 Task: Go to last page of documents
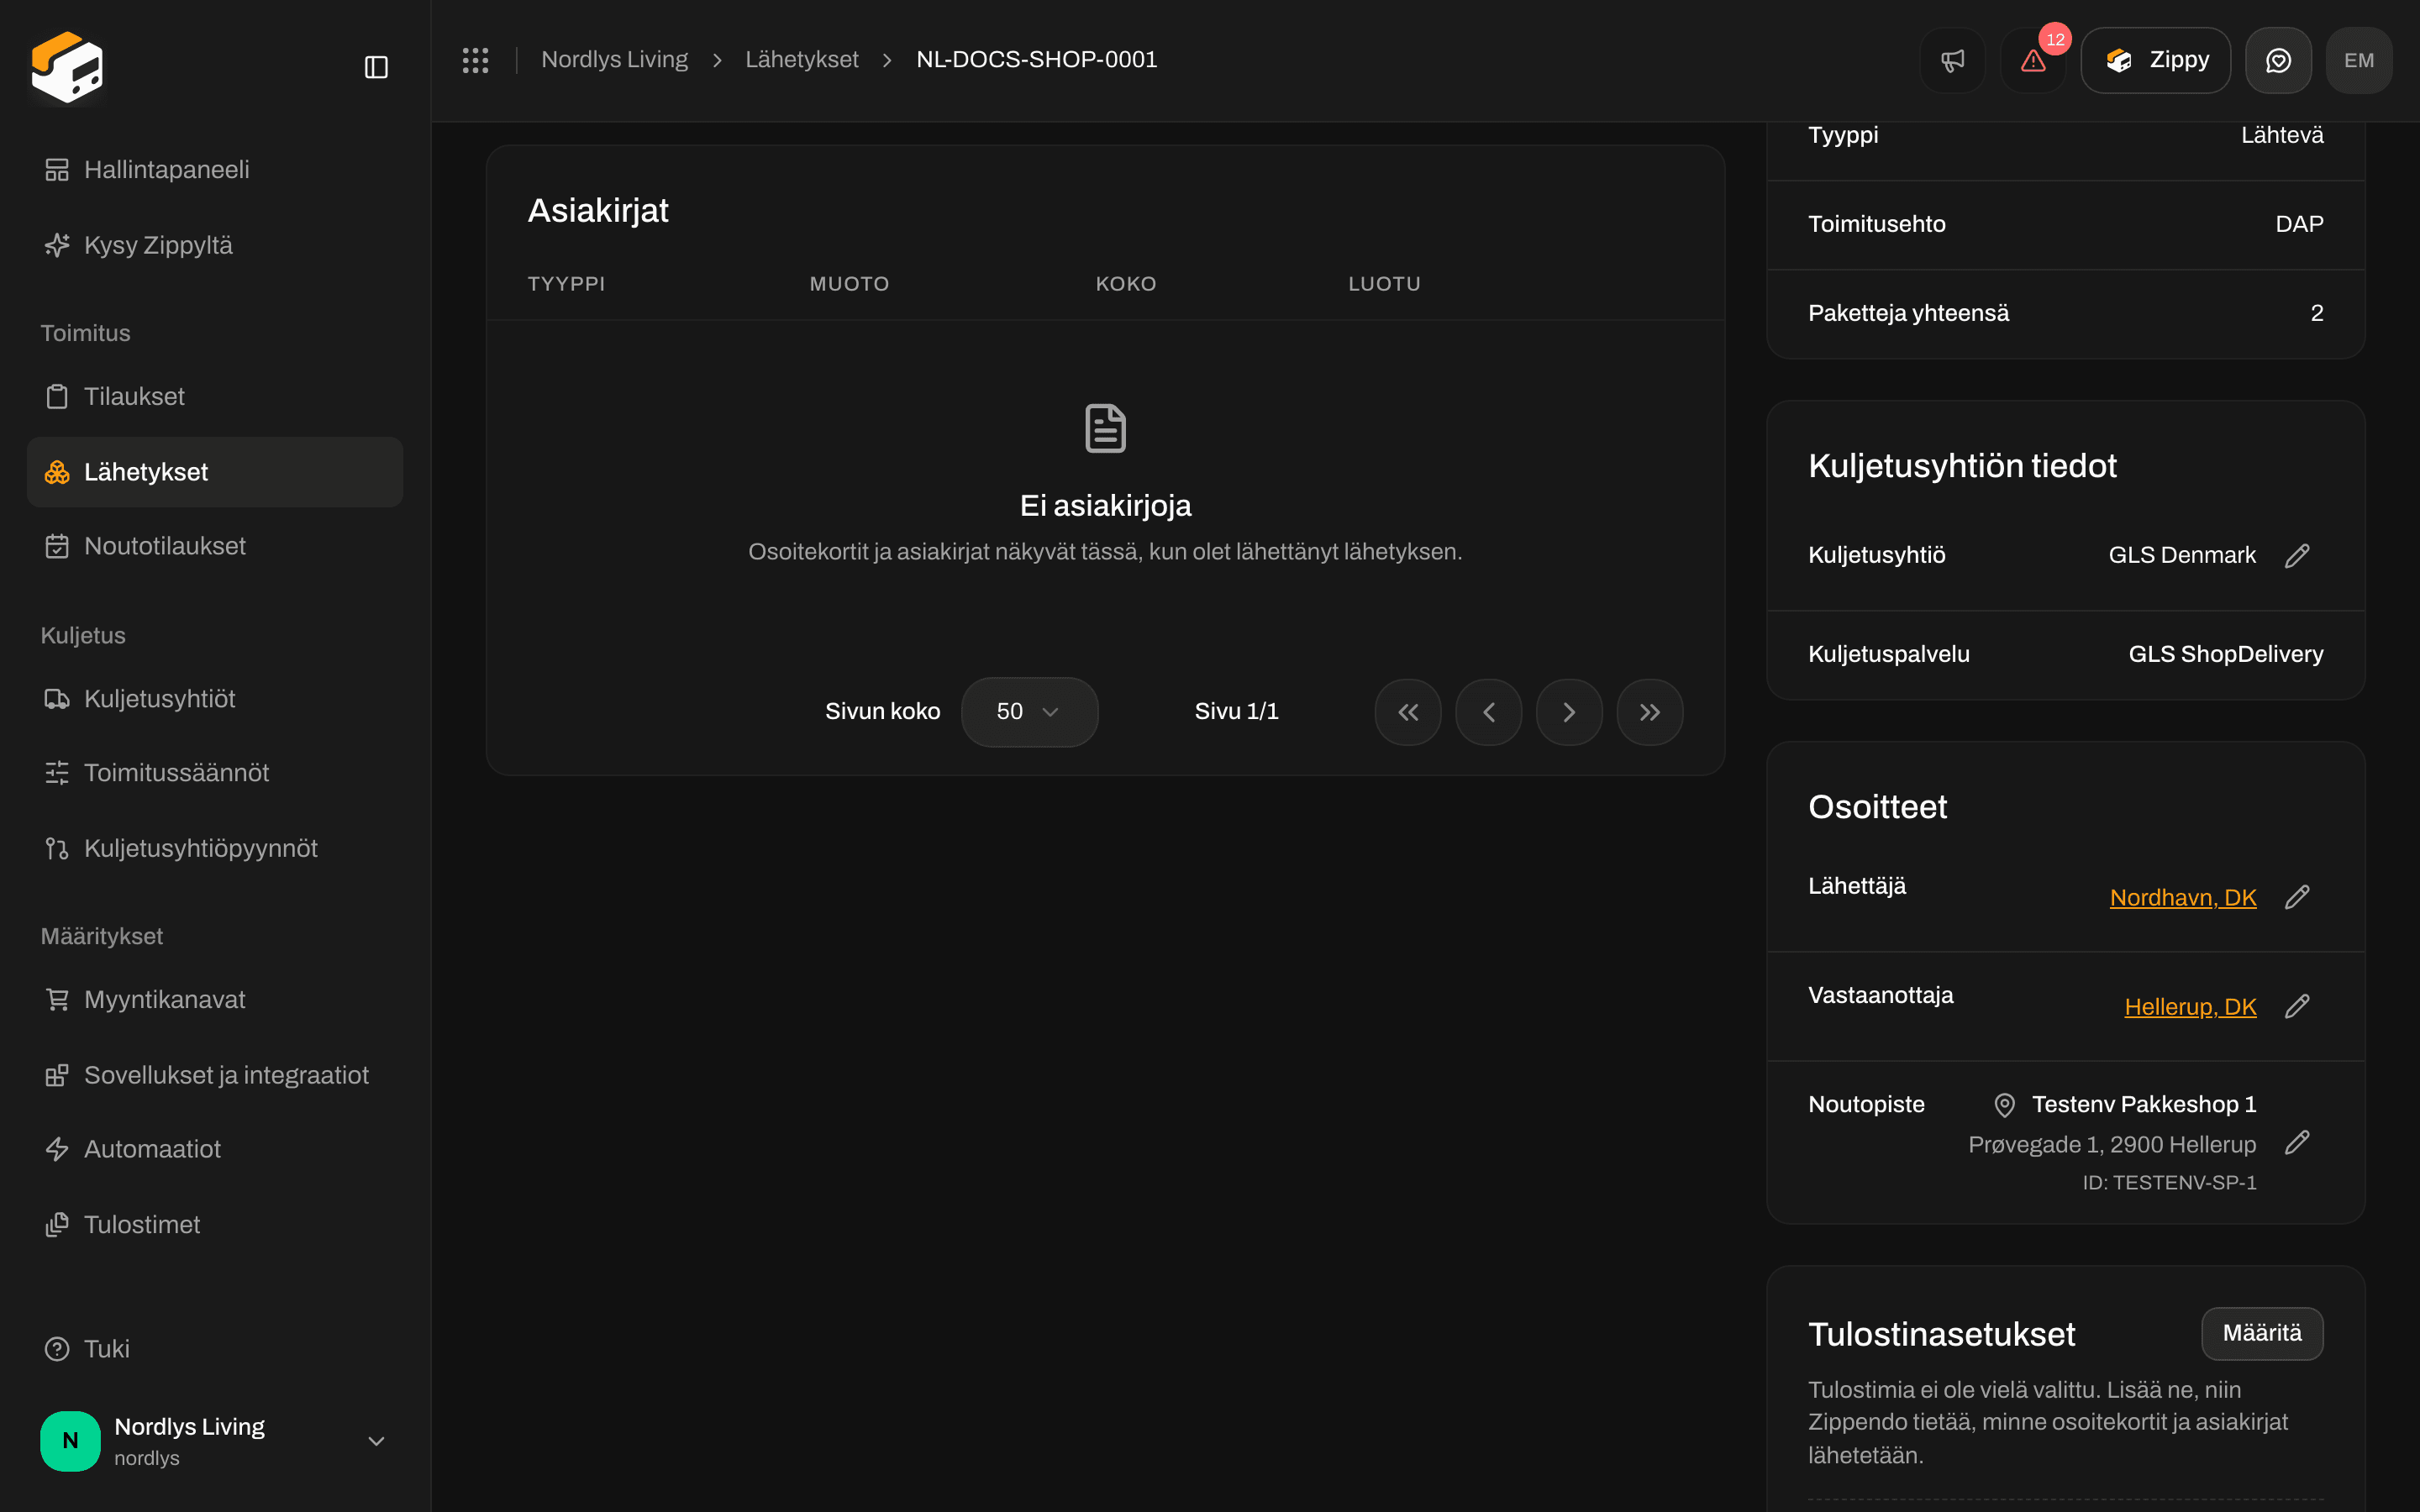(1650, 712)
